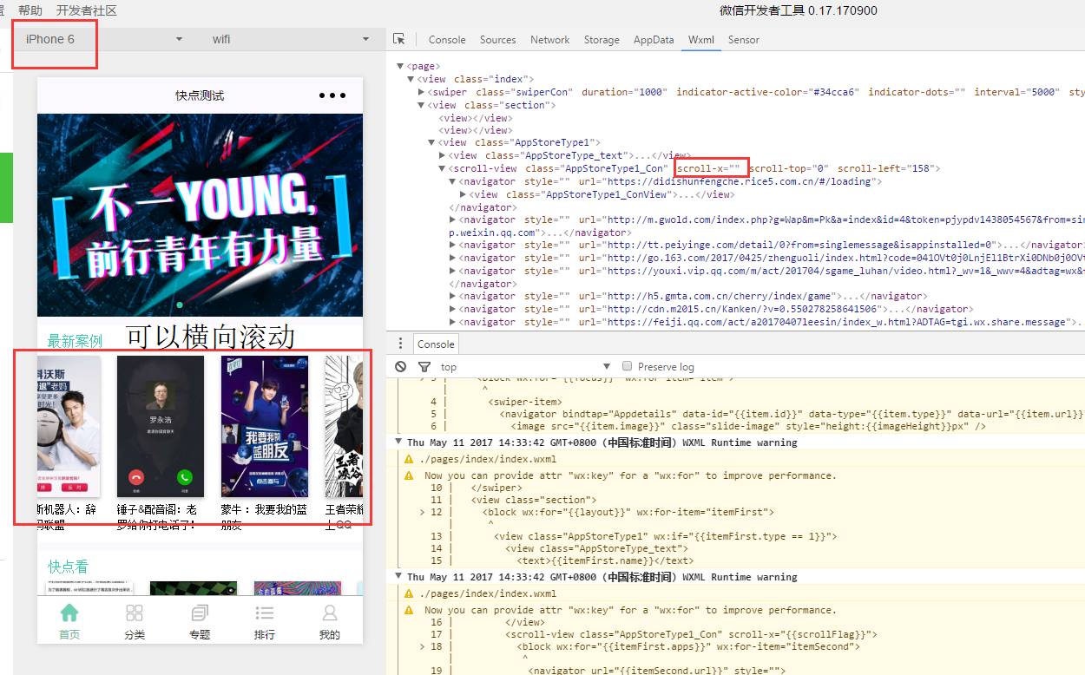Tap the 罗永浩 phone call thumbnail
This screenshot has height=675, width=1085.
[x=161, y=426]
